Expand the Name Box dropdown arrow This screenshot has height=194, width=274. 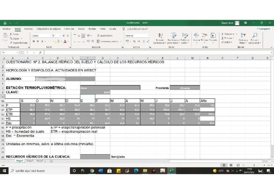point(17,52)
